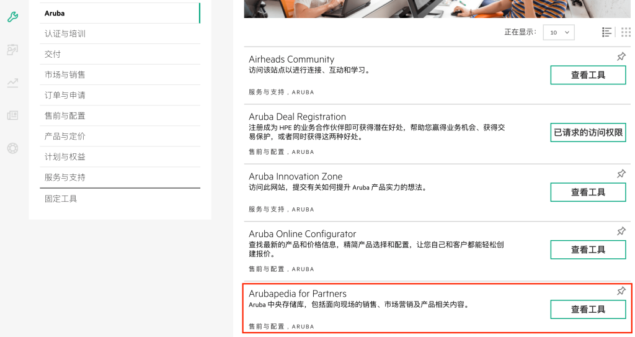Click 查看工具 for Airheads Community
Image resolution: width=635 pixels, height=337 pixels.
tap(588, 75)
